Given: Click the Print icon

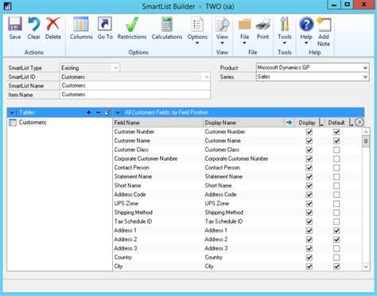Looking at the screenshot, I should (262, 25).
